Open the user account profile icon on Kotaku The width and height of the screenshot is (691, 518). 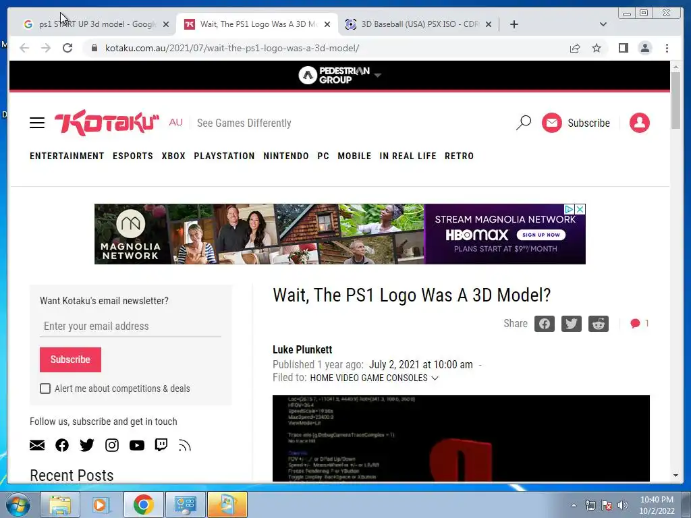click(x=640, y=123)
